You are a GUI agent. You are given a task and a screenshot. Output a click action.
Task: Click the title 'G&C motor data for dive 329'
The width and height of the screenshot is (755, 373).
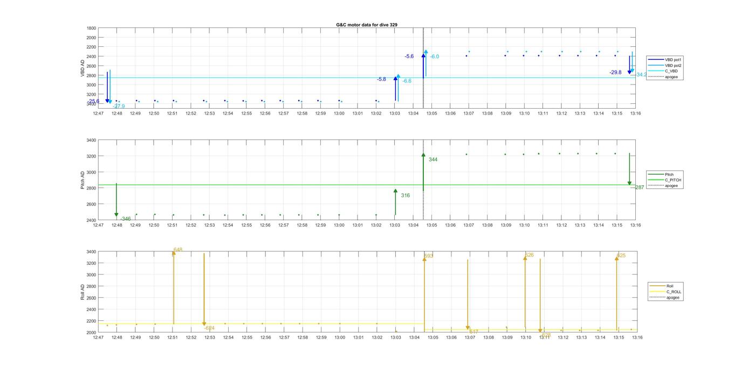click(367, 25)
